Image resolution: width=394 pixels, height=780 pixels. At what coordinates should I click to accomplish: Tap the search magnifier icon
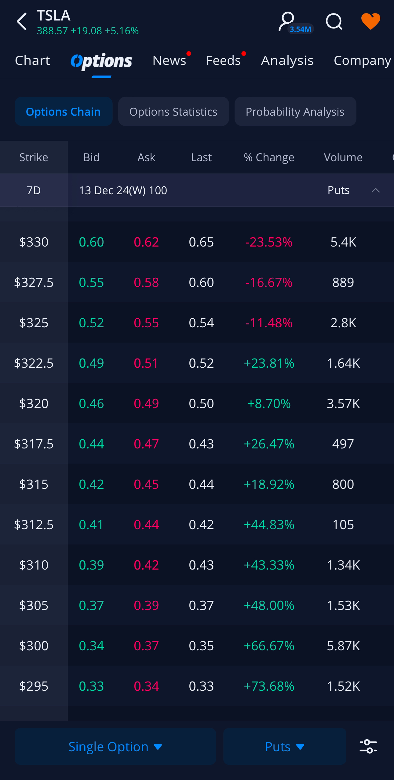click(334, 21)
